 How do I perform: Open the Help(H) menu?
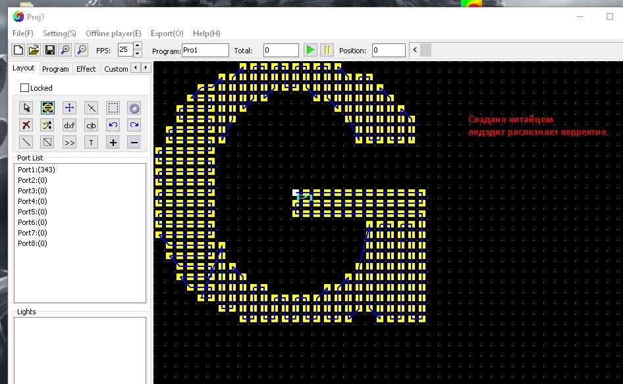pos(207,34)
